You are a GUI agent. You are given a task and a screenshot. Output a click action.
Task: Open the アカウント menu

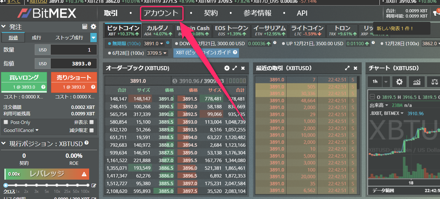coord(161,14)
